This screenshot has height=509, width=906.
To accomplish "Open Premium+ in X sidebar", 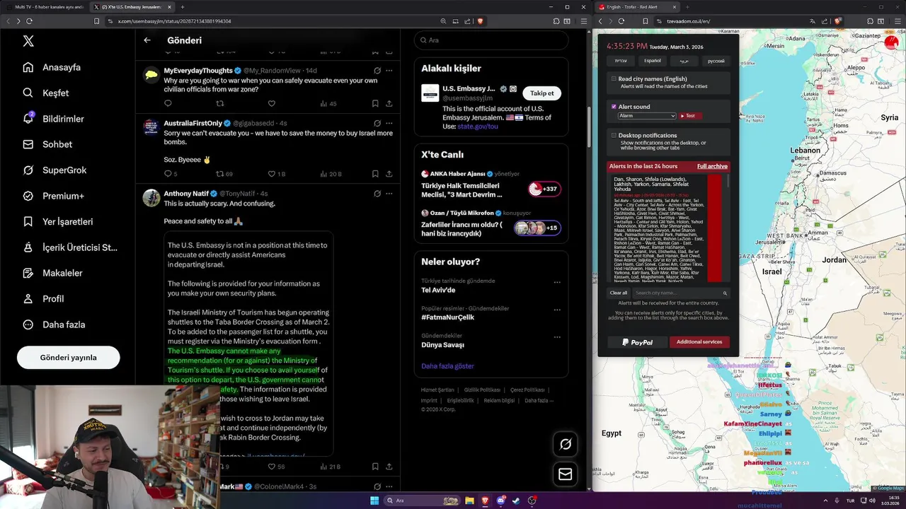I will (x=53, y=196).
